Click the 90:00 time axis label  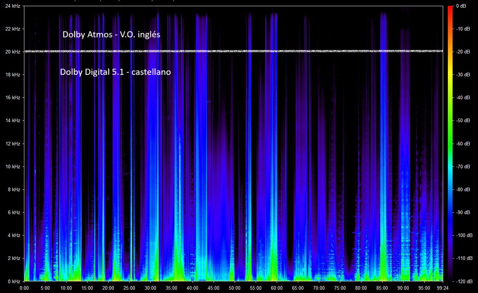(403, 288)
